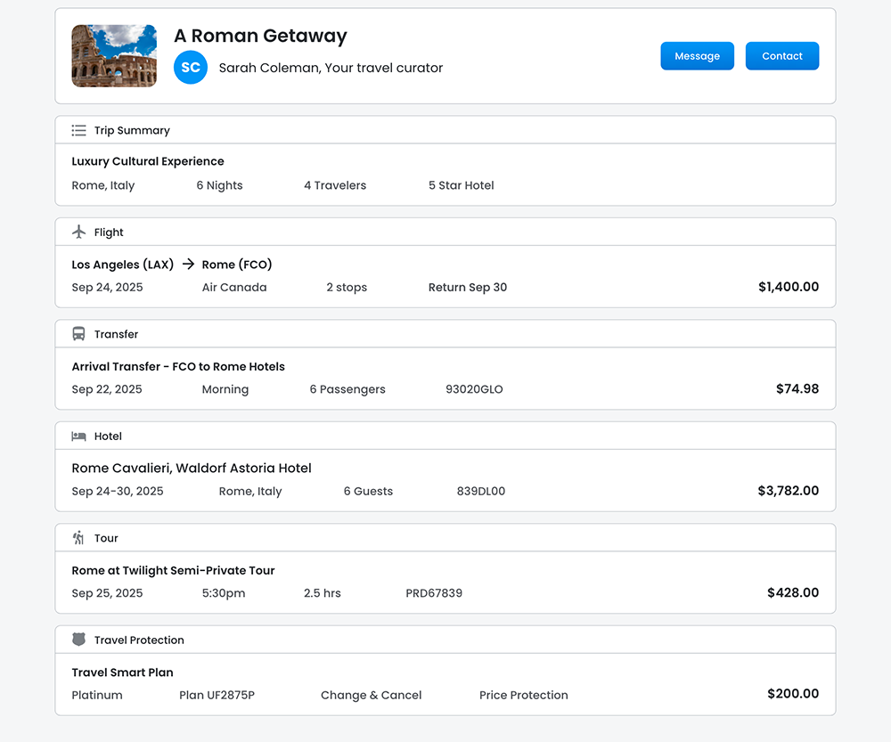The height and width of the screenshot is (742, 891).
Task: Open Rome at Twilight Semi-Private Tour
Action: pos(173,570)
